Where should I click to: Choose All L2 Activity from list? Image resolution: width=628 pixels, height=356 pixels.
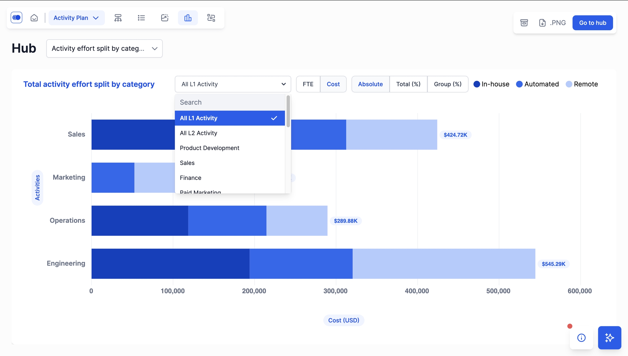click(x=198, y=133)
